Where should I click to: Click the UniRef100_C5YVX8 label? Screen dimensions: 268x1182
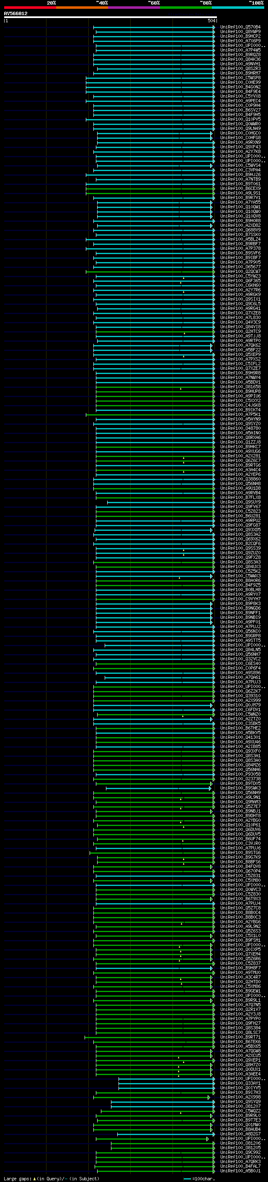[240, 96]
